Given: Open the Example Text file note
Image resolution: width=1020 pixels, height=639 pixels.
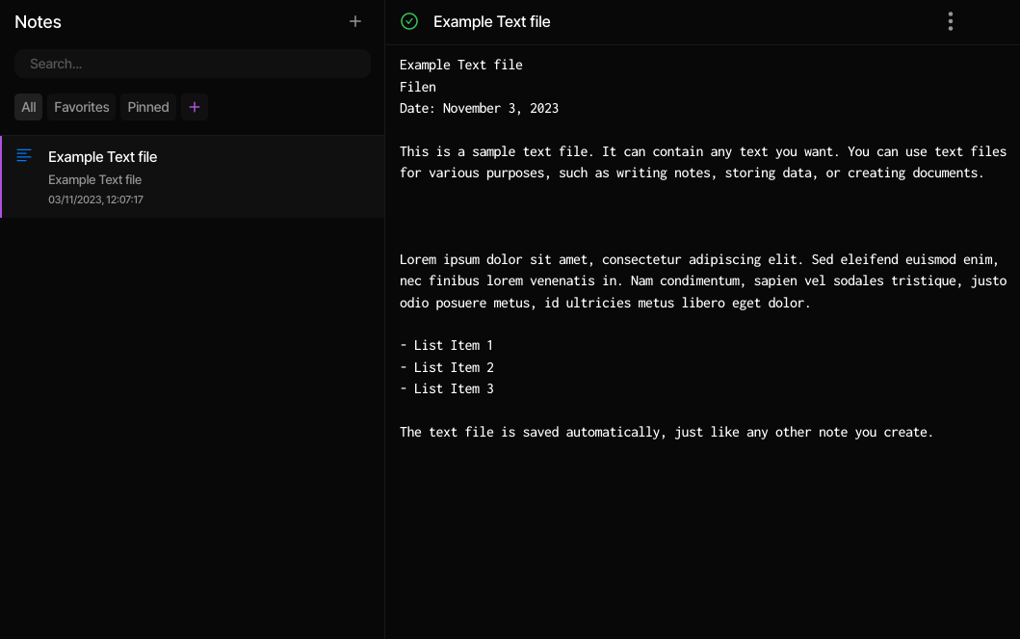Looking at the screenshot, I should pyautogui.click(x=193, y=177).
